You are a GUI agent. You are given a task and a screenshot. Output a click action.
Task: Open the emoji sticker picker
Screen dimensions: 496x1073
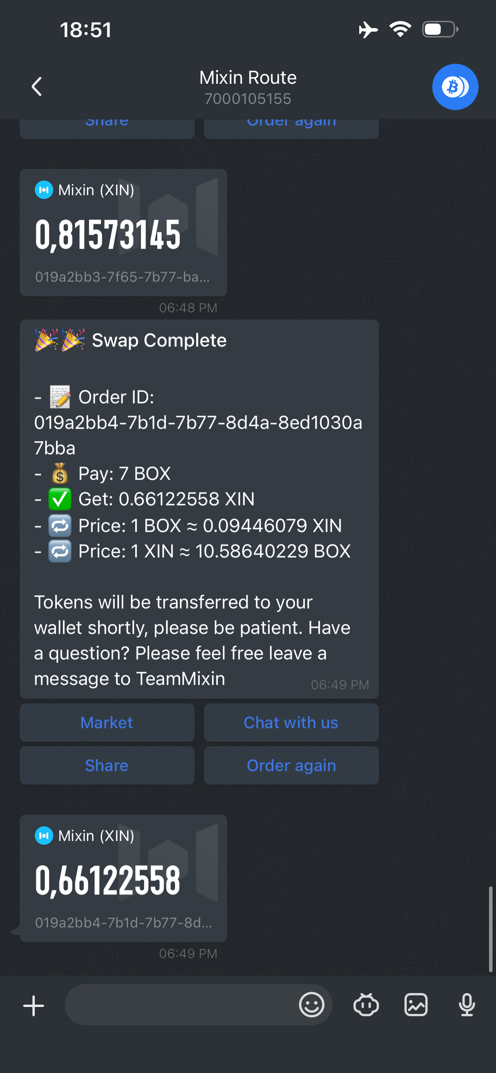pos(311,1005)
